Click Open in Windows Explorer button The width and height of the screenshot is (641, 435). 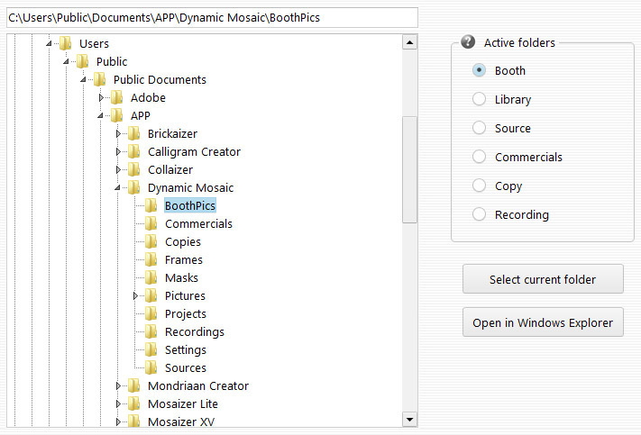coord(543,322)
